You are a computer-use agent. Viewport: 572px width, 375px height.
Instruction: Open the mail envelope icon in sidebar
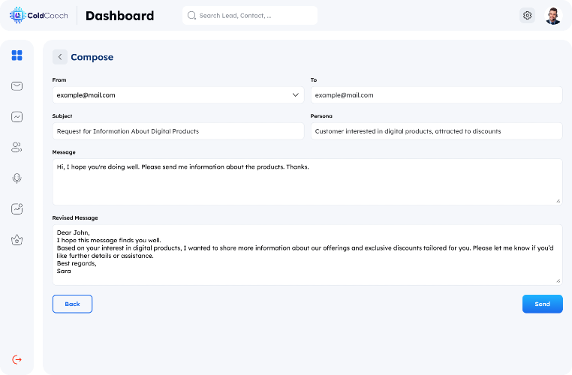[17, 86]
